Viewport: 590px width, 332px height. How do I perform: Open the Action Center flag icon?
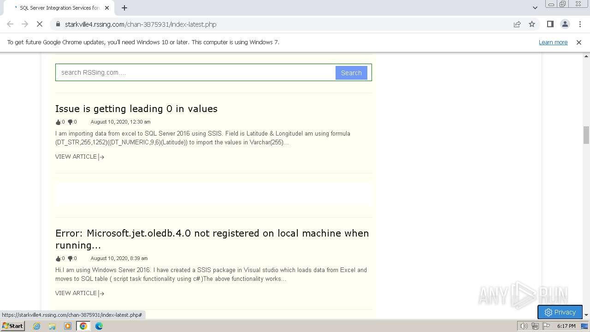tap(546, 326)
